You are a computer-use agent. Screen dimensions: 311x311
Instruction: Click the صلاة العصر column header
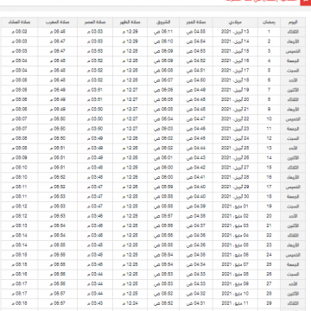pyautogui.click(x=95, y=22)
